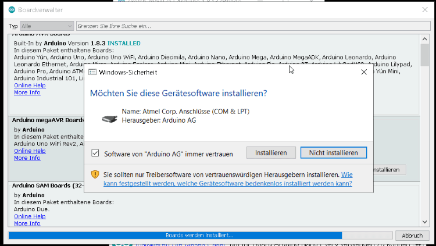Click the Abbruch button

(x=412, y=236)
